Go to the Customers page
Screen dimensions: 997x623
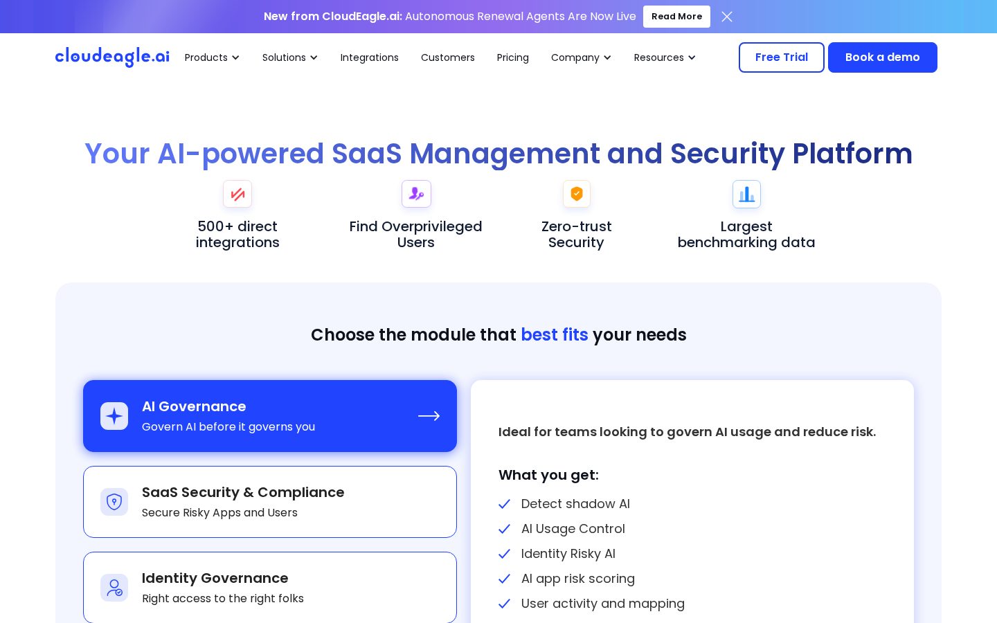[448, 57]
